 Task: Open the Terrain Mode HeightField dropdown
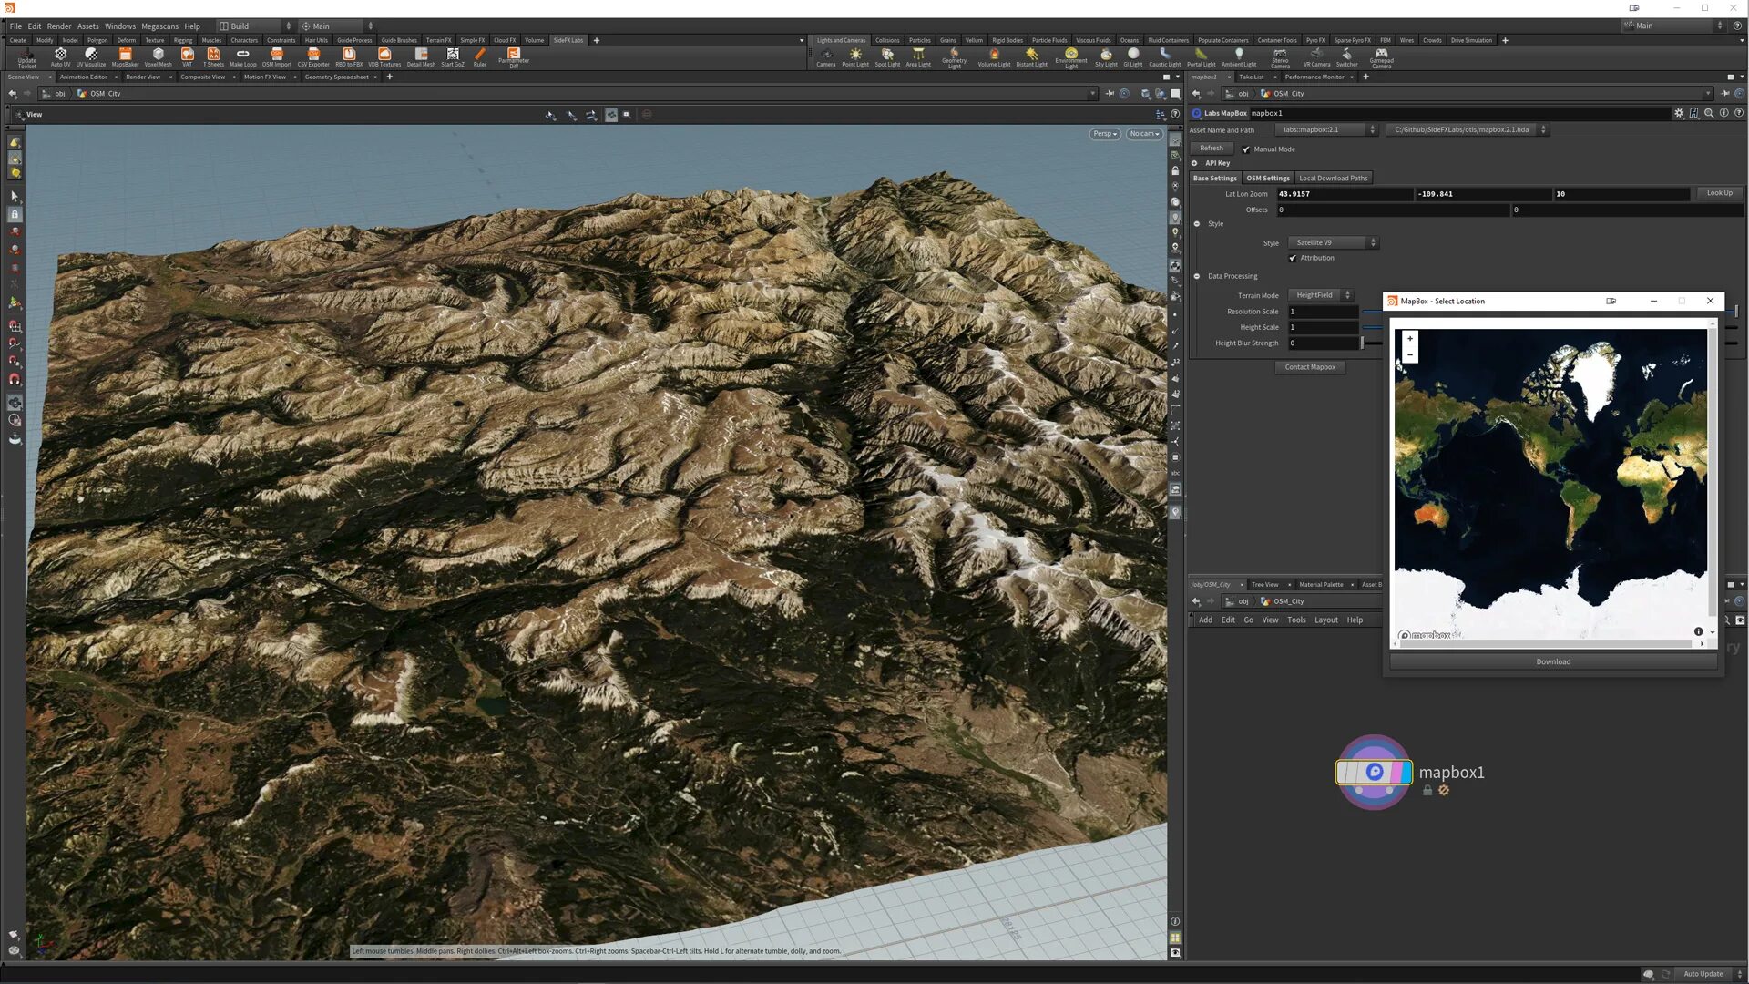pyautogui.click(x=1320, y=295)
